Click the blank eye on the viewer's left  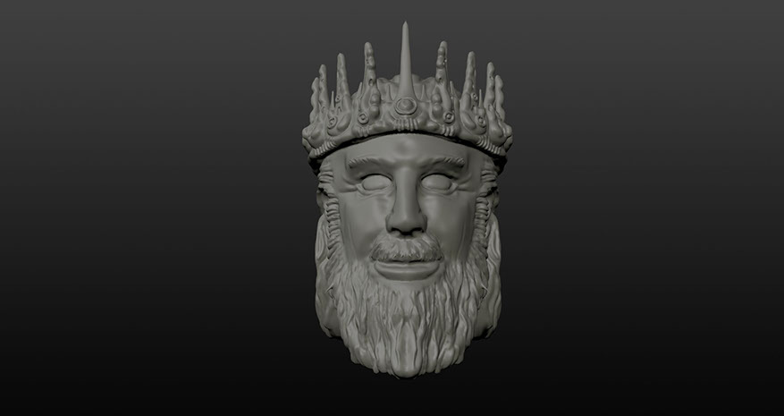[x=369, y=183]
